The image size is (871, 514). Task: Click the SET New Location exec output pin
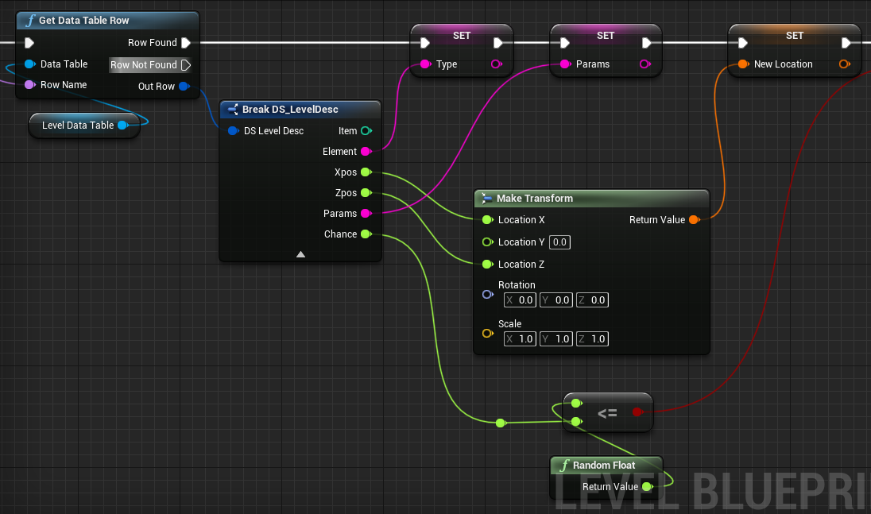pyautogui.click(x=846, y=43)
